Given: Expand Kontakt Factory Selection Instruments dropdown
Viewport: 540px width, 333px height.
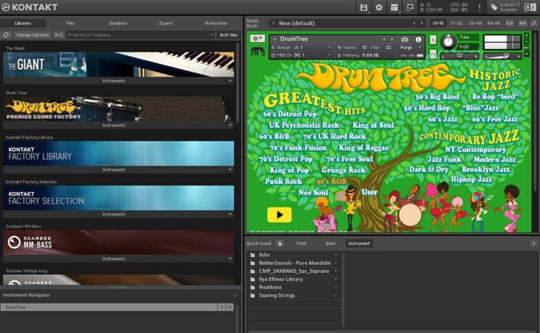Looking at the screenshot, I should pos(230,214).
